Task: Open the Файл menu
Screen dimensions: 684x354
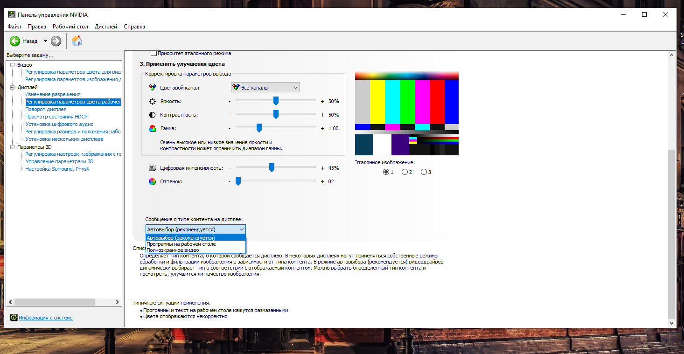Action: [x=14, y=27]
